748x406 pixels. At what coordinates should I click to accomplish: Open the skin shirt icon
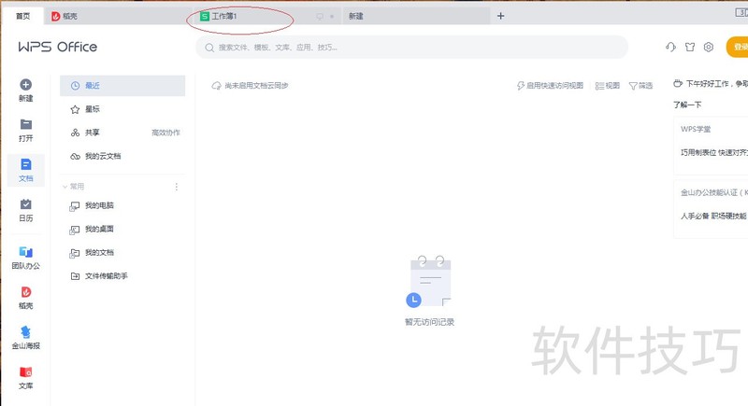[x=690, y=47]
